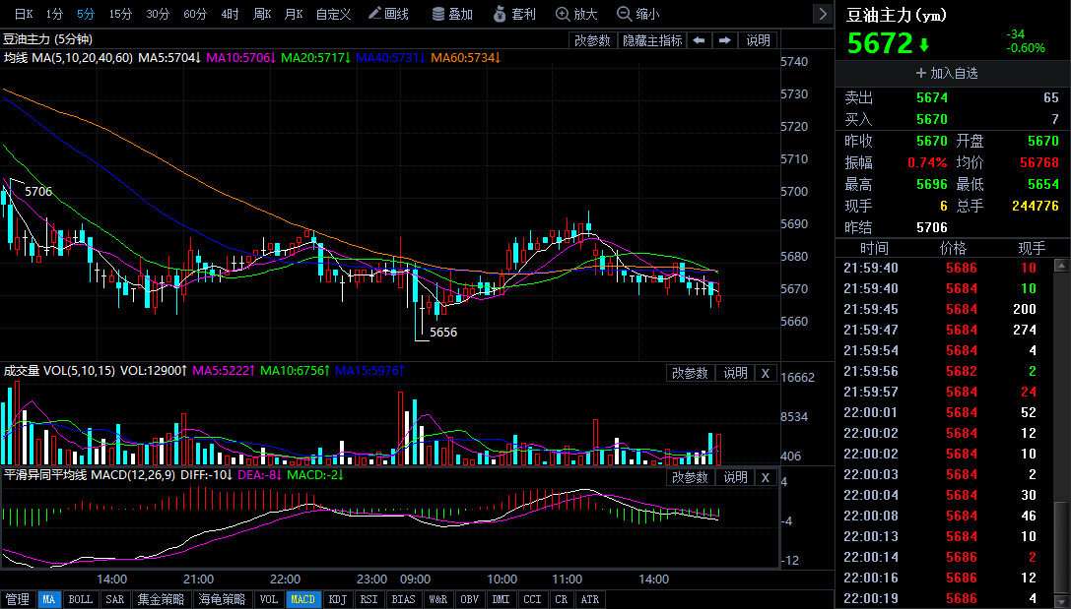Screen dimensions: 1071x609
Task: Open 说明 in the MACD panel
Action: pos(736,477)
